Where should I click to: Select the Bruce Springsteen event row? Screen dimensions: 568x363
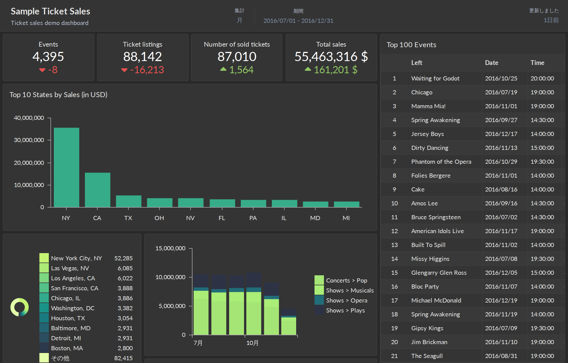tap(473, 217)
